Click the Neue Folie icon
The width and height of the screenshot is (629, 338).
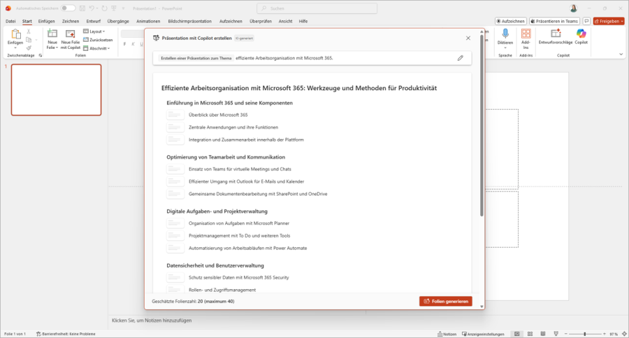click(52, 34)
